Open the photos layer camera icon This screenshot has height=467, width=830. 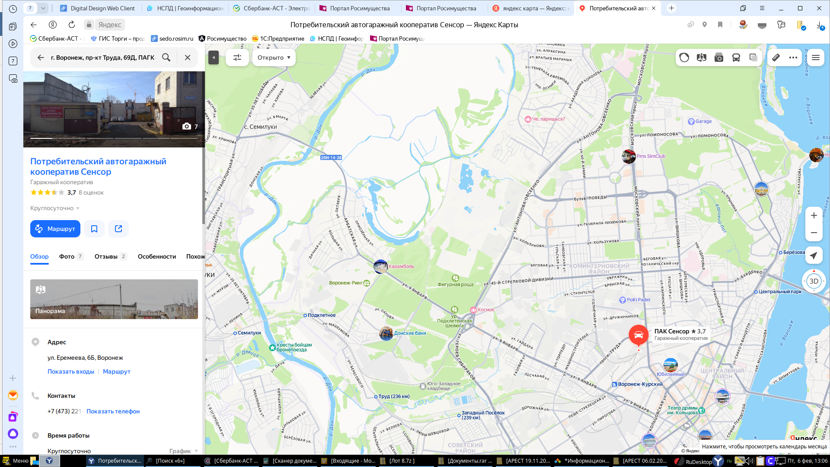[x=718, y=58]
